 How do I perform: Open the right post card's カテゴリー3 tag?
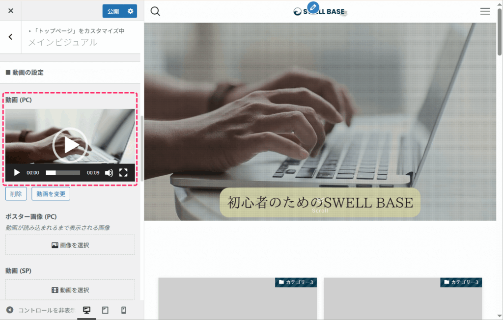pos(461,282)
